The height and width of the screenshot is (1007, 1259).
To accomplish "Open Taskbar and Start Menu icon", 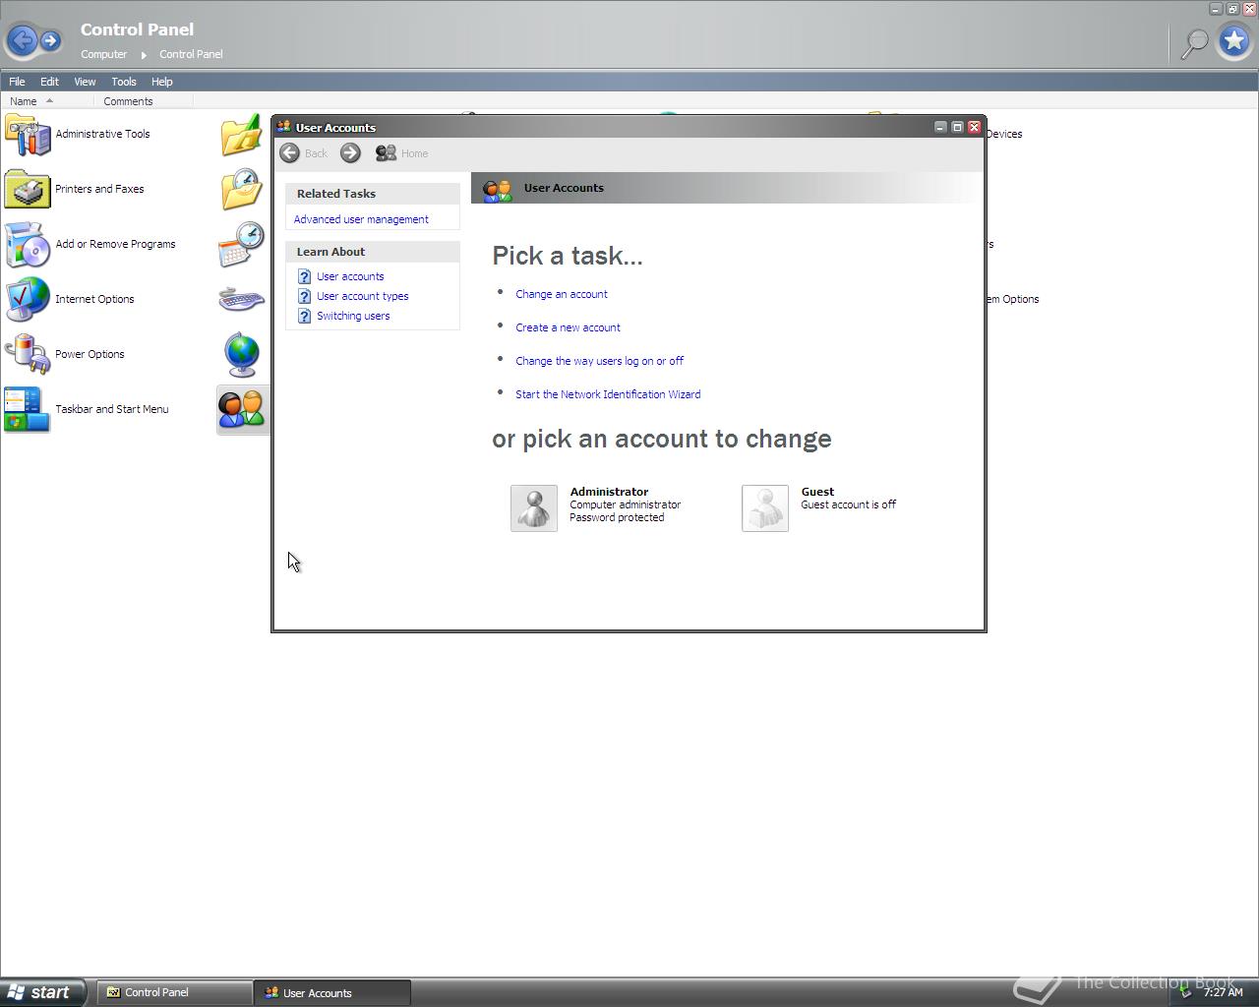I will click(28, 410).
